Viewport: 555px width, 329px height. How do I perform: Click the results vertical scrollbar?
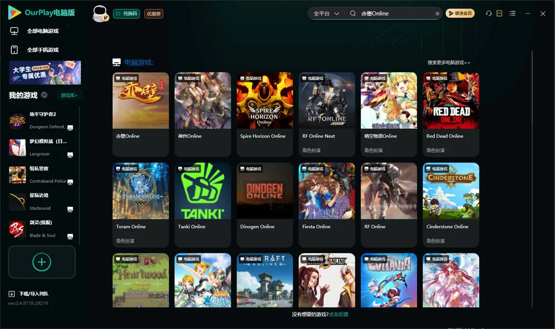click(532, 179)
